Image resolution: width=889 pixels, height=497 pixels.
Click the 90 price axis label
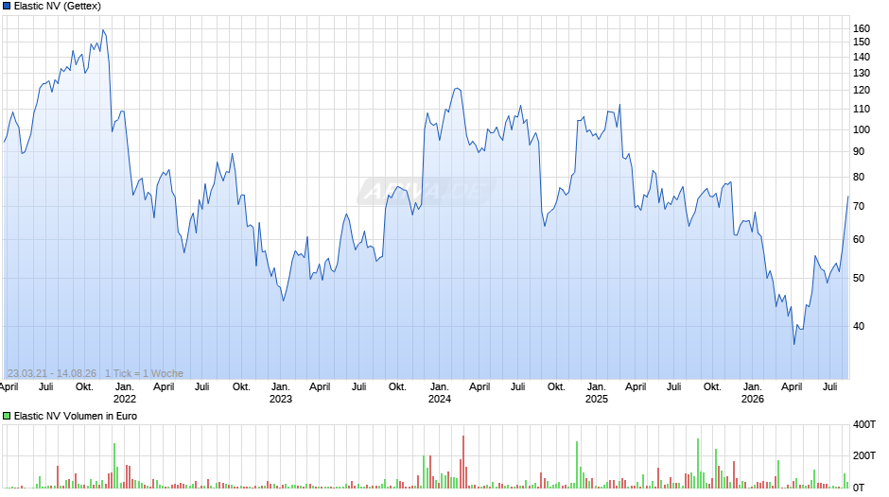pyautogui.click(x=859, y=152)
